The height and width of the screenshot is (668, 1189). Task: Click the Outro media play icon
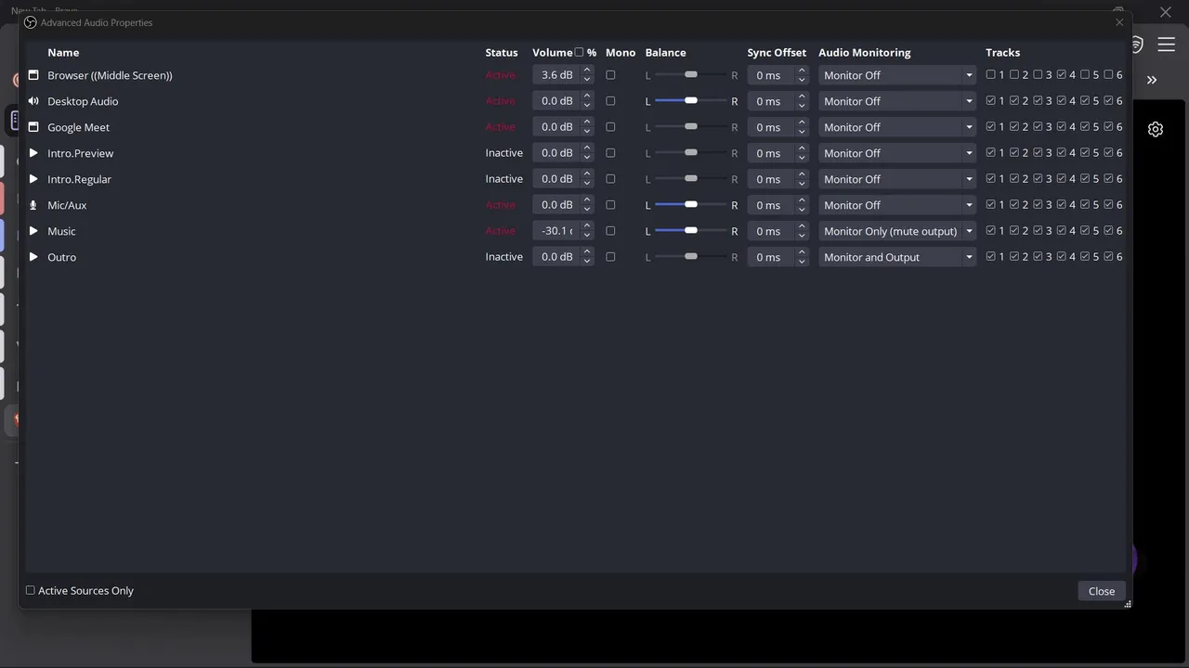33,257
